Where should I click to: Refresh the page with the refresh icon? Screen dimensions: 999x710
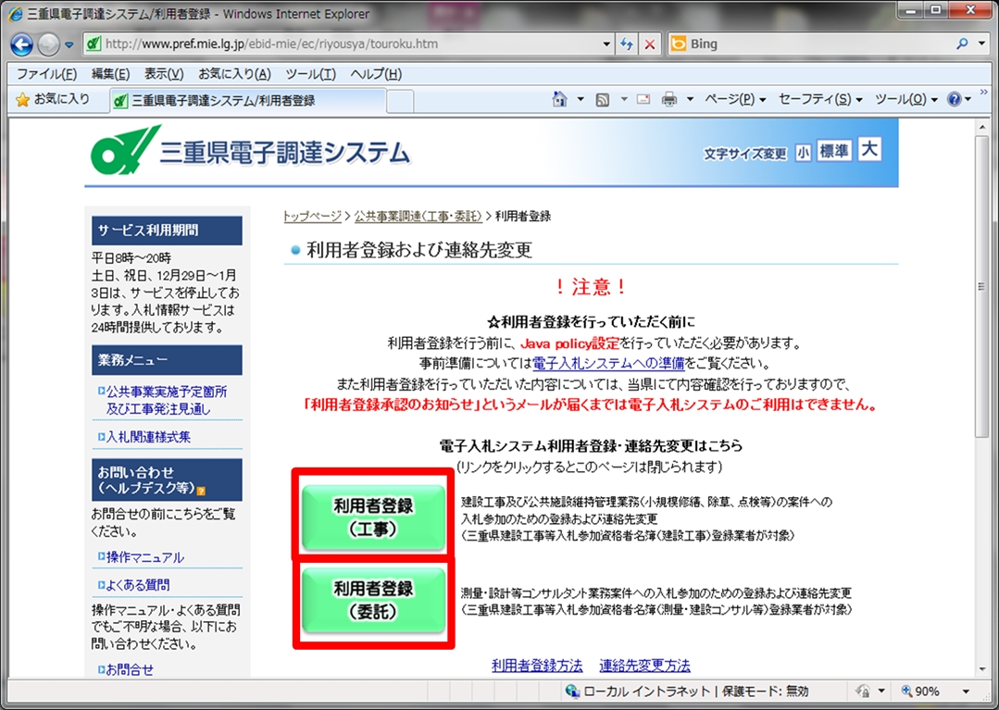626,44
